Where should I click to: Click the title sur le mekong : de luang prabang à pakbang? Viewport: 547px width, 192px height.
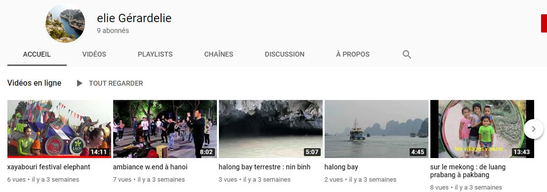(468, 171)
